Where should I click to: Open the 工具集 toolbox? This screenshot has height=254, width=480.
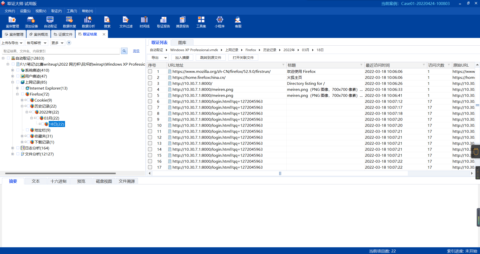[201, 22]
